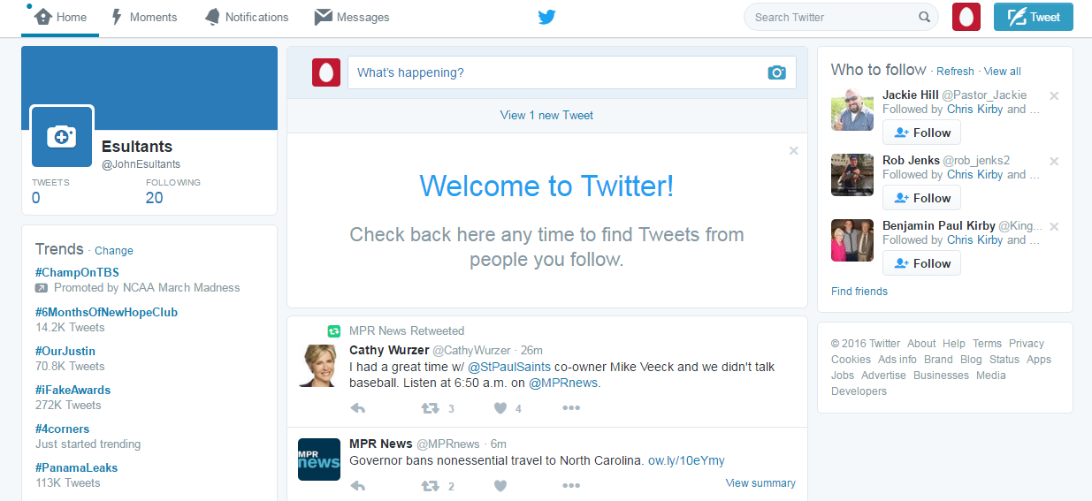The width and height of the screenshot is (1092, 501).
Task: Open Chris Kirby link under Jackie Hill
Action: 975,110
